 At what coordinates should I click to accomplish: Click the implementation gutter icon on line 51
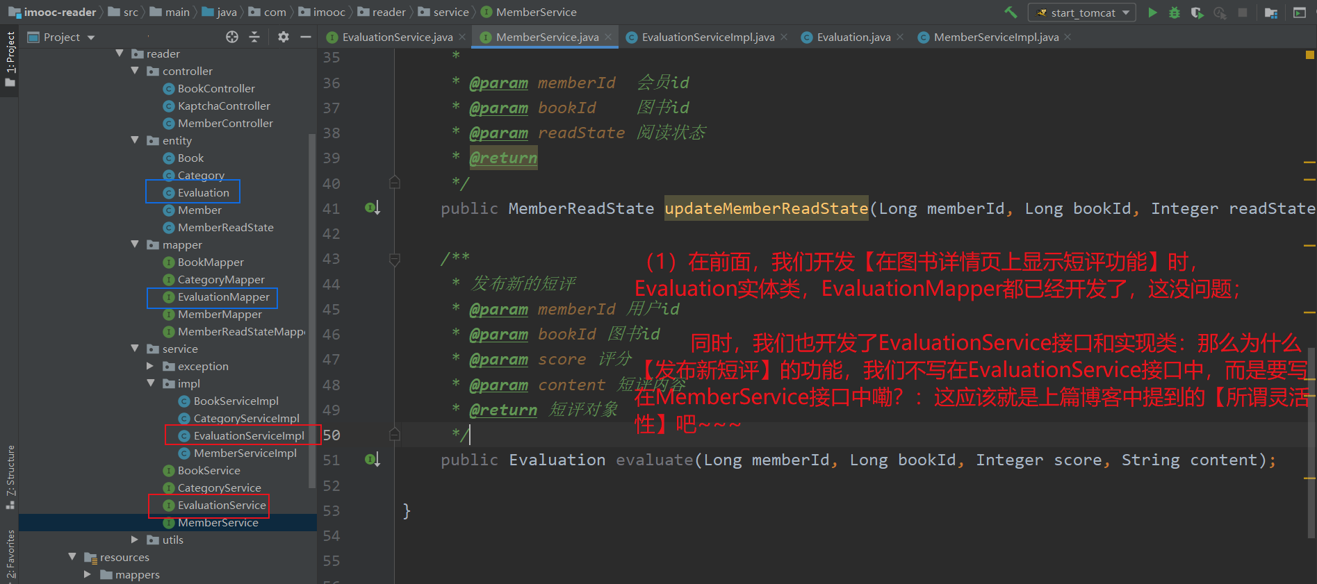(x=373, y=459)
